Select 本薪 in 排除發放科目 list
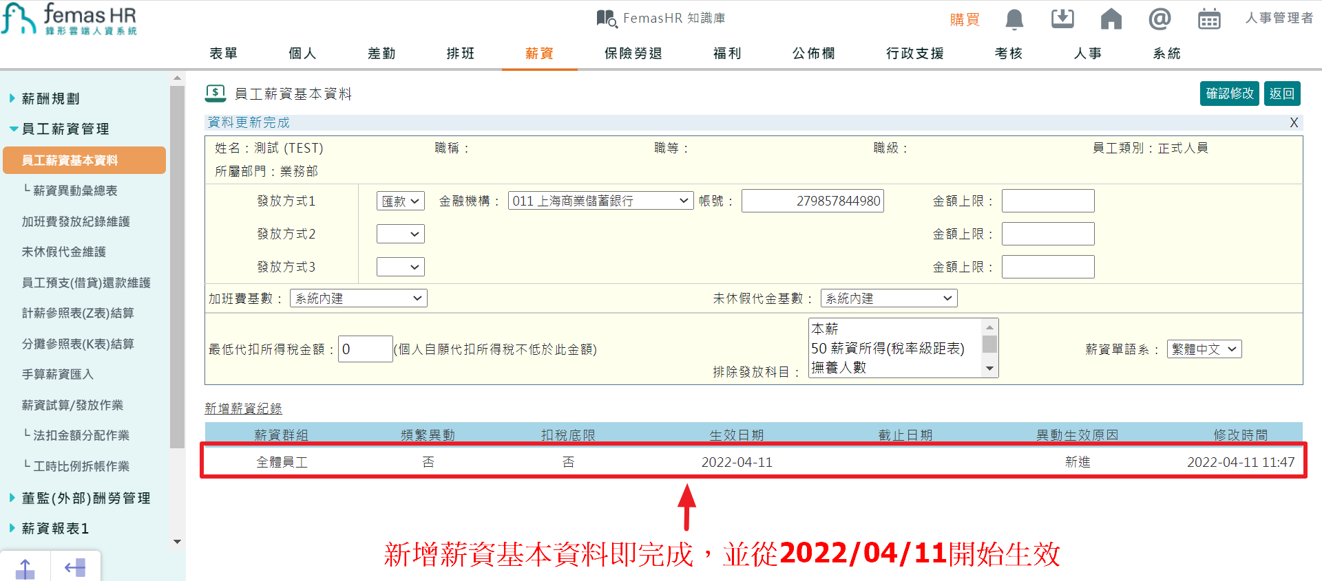The image size is (1322, 581). click(895, 329)
